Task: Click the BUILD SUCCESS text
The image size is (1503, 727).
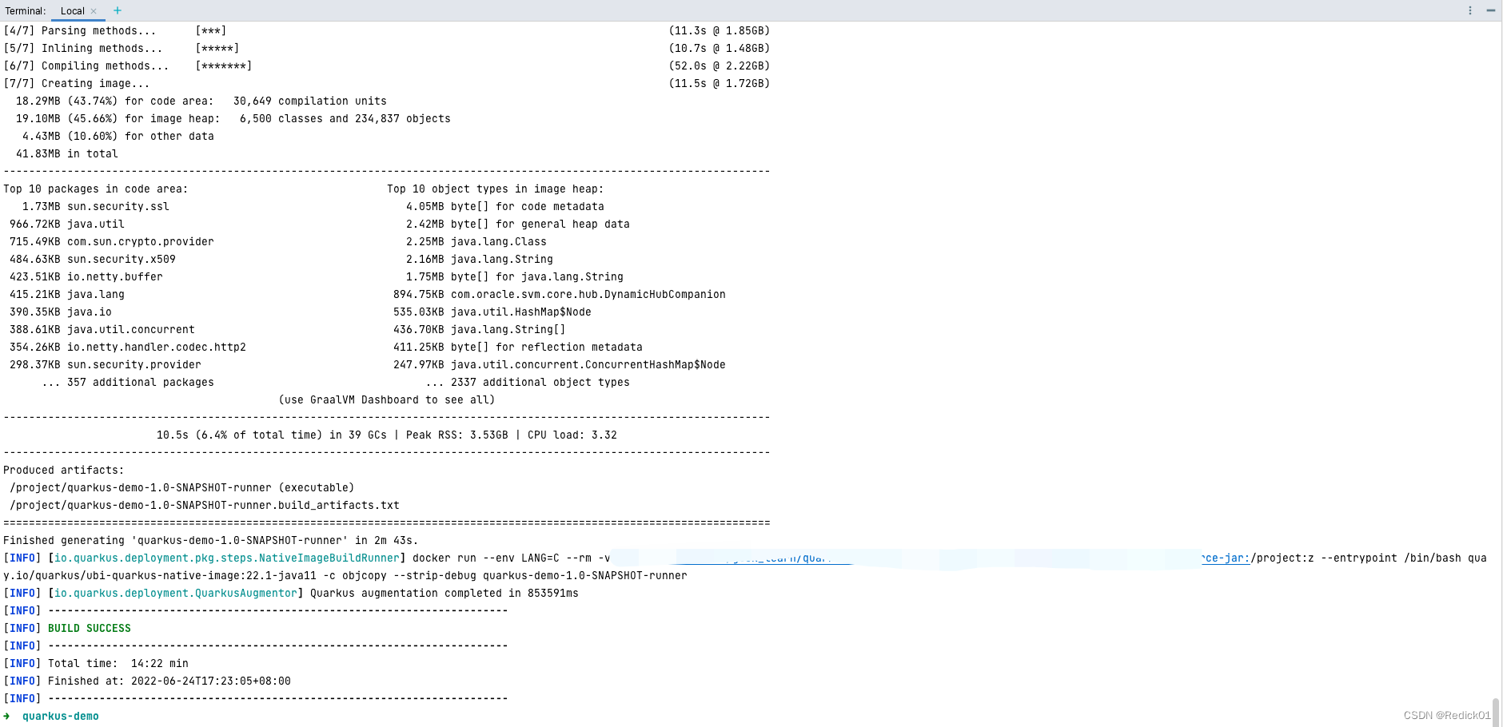Action: click(90, 628)
